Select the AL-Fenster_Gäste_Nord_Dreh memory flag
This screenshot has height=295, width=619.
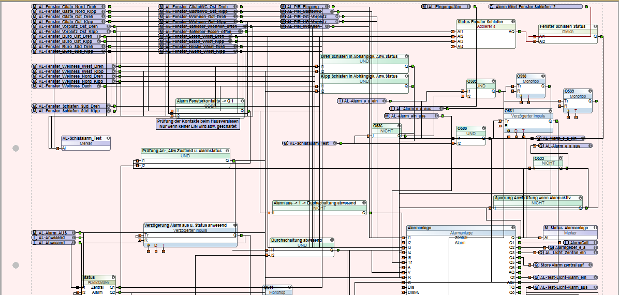[x=69, y=7]
